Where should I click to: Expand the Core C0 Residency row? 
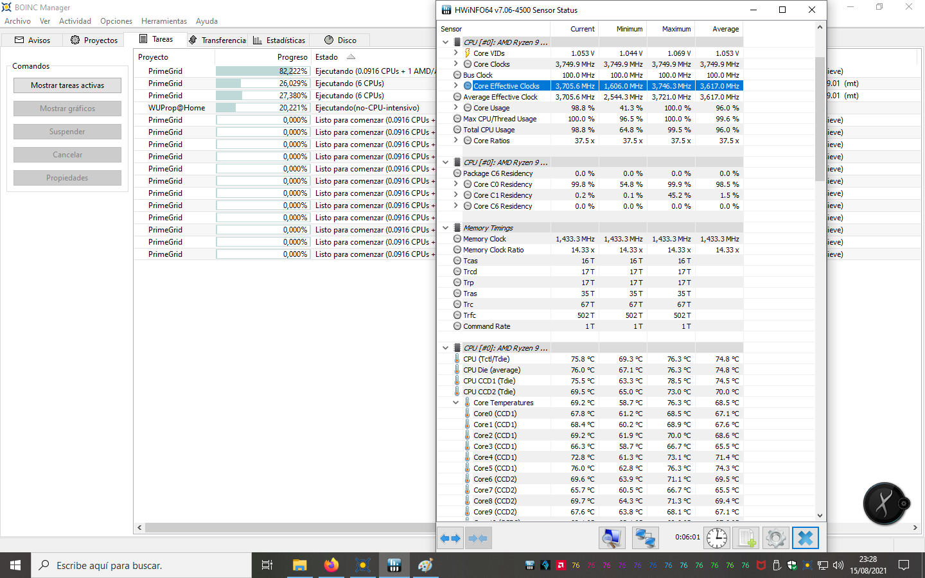point(456,184)
